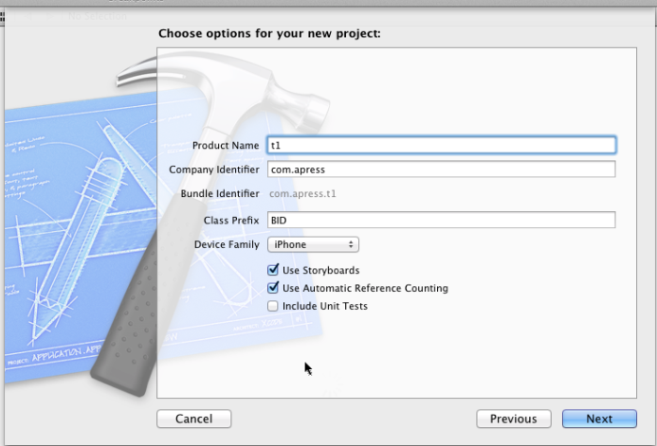Go back with the Previous button
The height and width of the screenshot is (446, 657).
514,419
